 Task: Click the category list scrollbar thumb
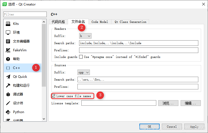click(44, 55)
